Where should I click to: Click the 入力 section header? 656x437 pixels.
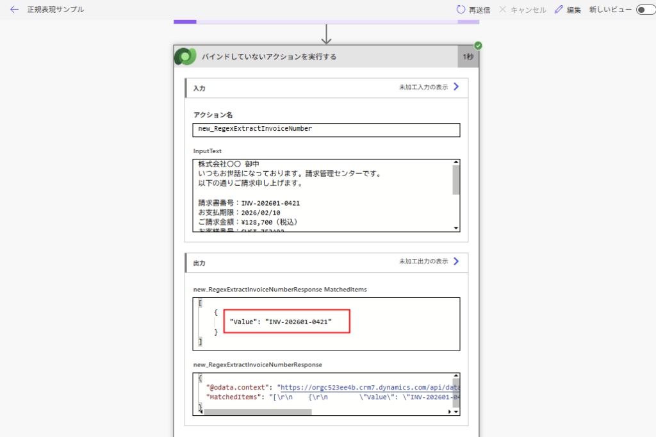tap(199, 88)
